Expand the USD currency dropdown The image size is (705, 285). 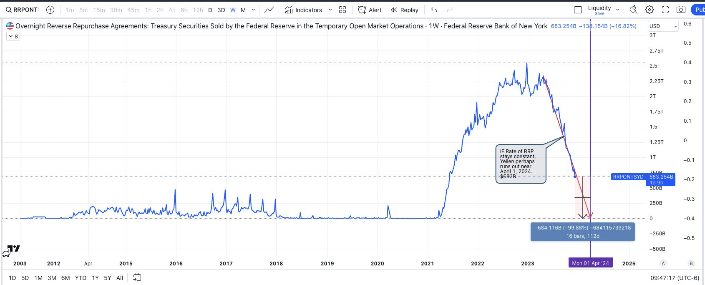coord(663,26)
